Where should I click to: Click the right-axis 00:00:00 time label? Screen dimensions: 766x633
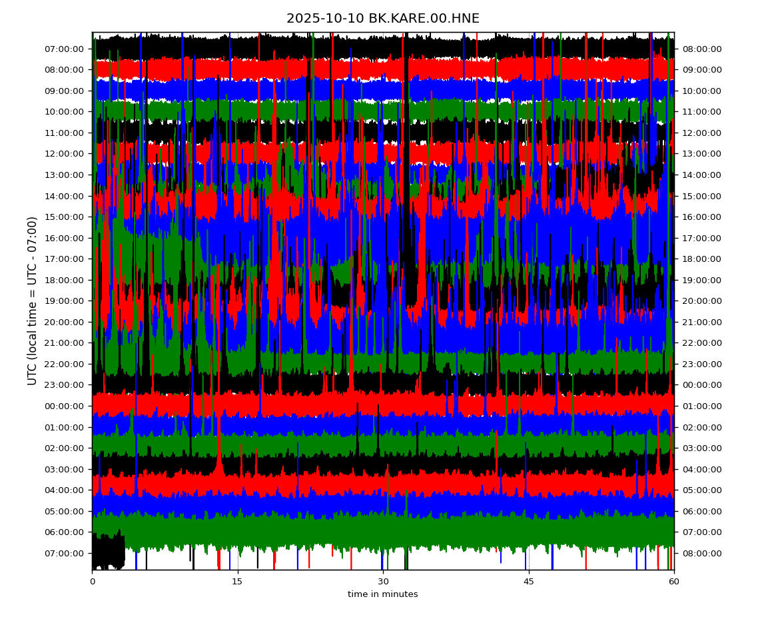point(701,384)
